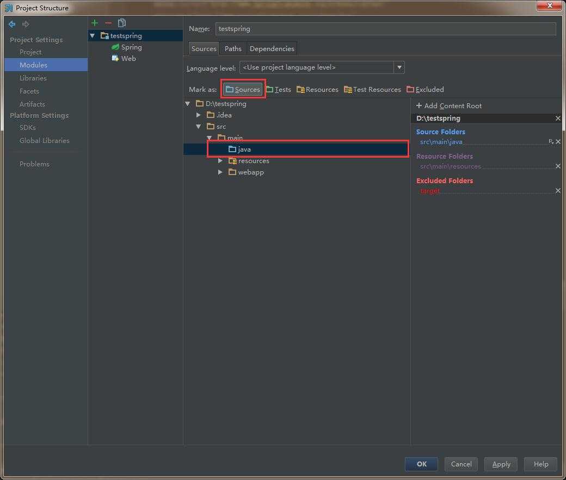Click the Cancel button
Screen dimensions: 566x480
tap(461, 464)
